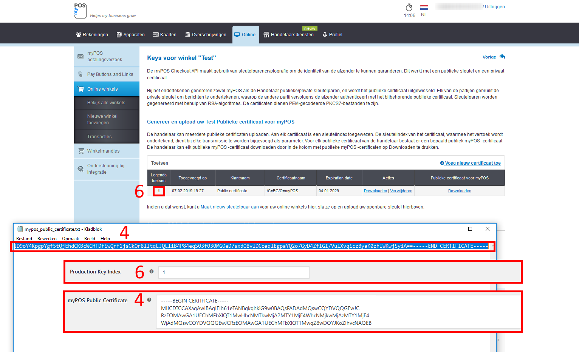Click the myPOS logo

(81, 11)
